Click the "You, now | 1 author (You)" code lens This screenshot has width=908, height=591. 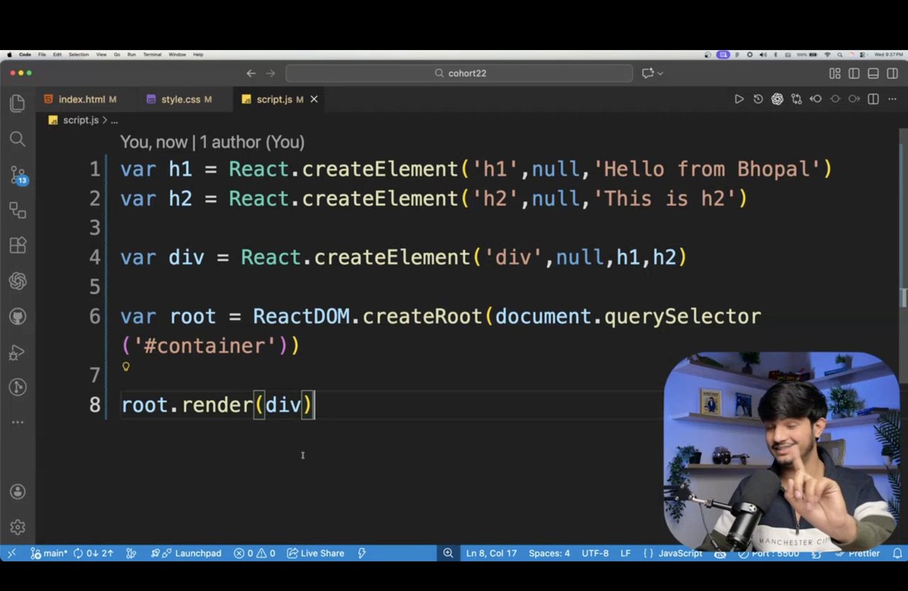pyautogui.click(x=212, y=142)
